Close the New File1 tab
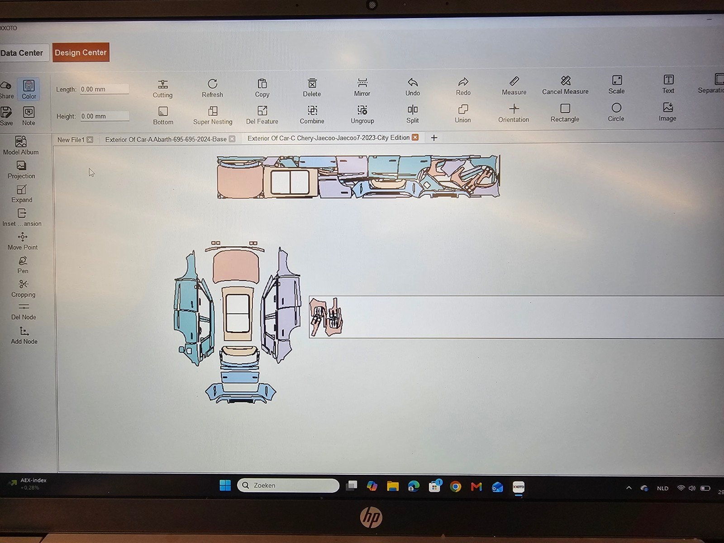 coord(90,140)
